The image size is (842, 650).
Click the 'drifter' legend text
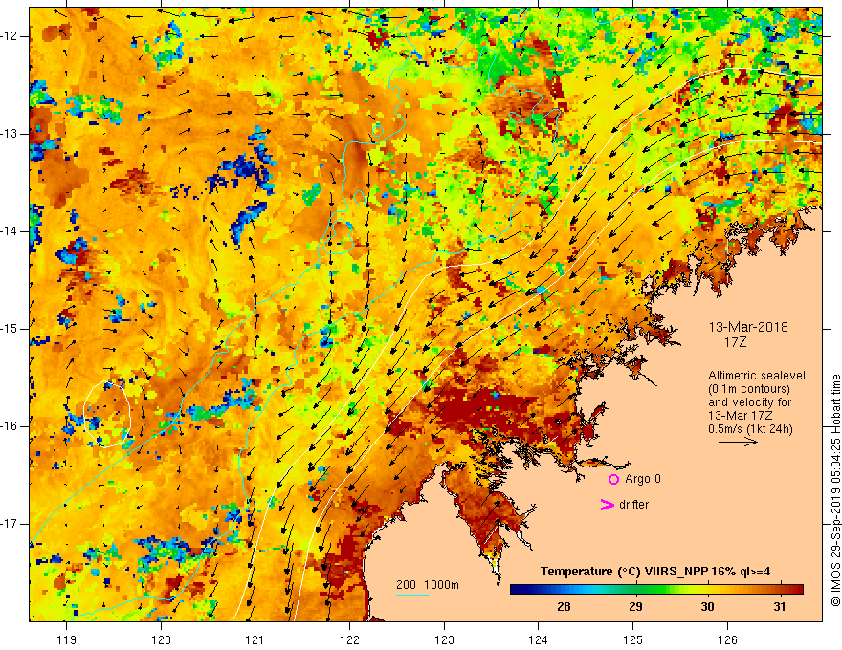633,505
